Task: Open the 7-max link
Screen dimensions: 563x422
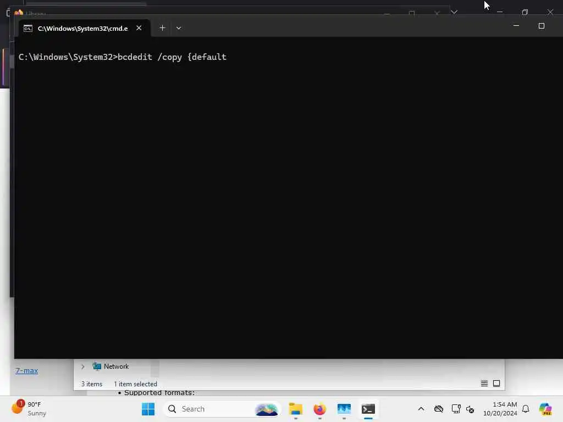Action: click(x=26, y=371)
